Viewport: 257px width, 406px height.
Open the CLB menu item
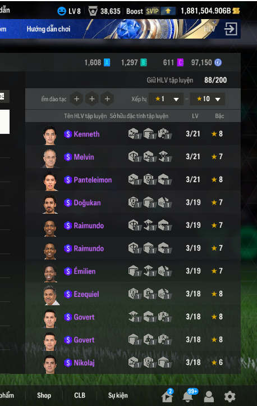point(80,395)
